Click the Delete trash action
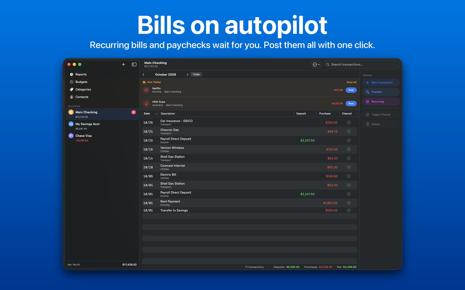Screen dimensions: 465x290 tap(381, 124)
